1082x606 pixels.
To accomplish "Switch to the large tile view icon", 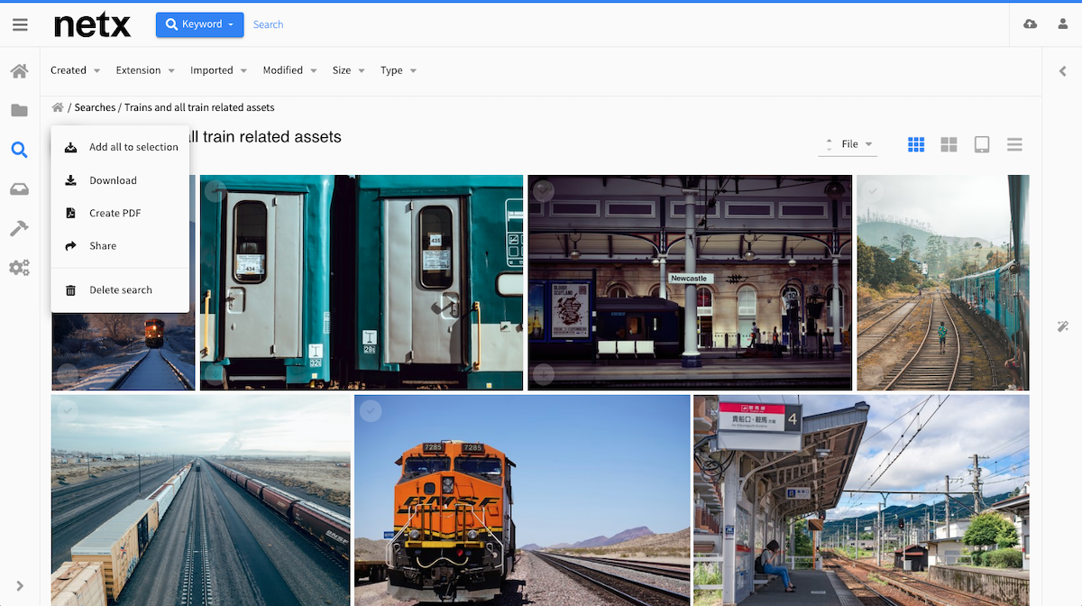I will point(949,144).
